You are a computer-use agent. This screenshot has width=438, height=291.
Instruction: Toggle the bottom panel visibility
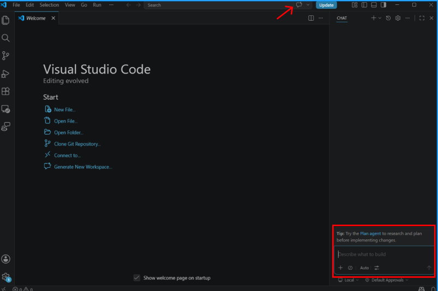(374, 5)
